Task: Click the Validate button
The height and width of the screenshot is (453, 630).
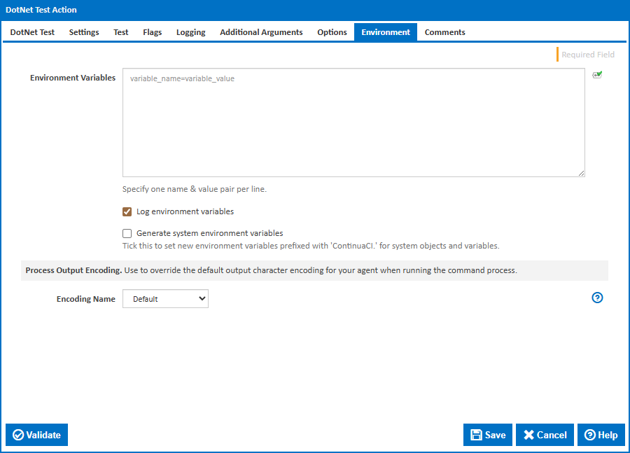Action: [x=36, y=434]
